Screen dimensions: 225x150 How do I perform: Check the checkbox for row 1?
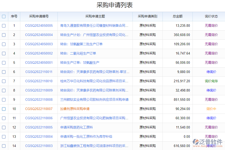[x=3, y=25]
